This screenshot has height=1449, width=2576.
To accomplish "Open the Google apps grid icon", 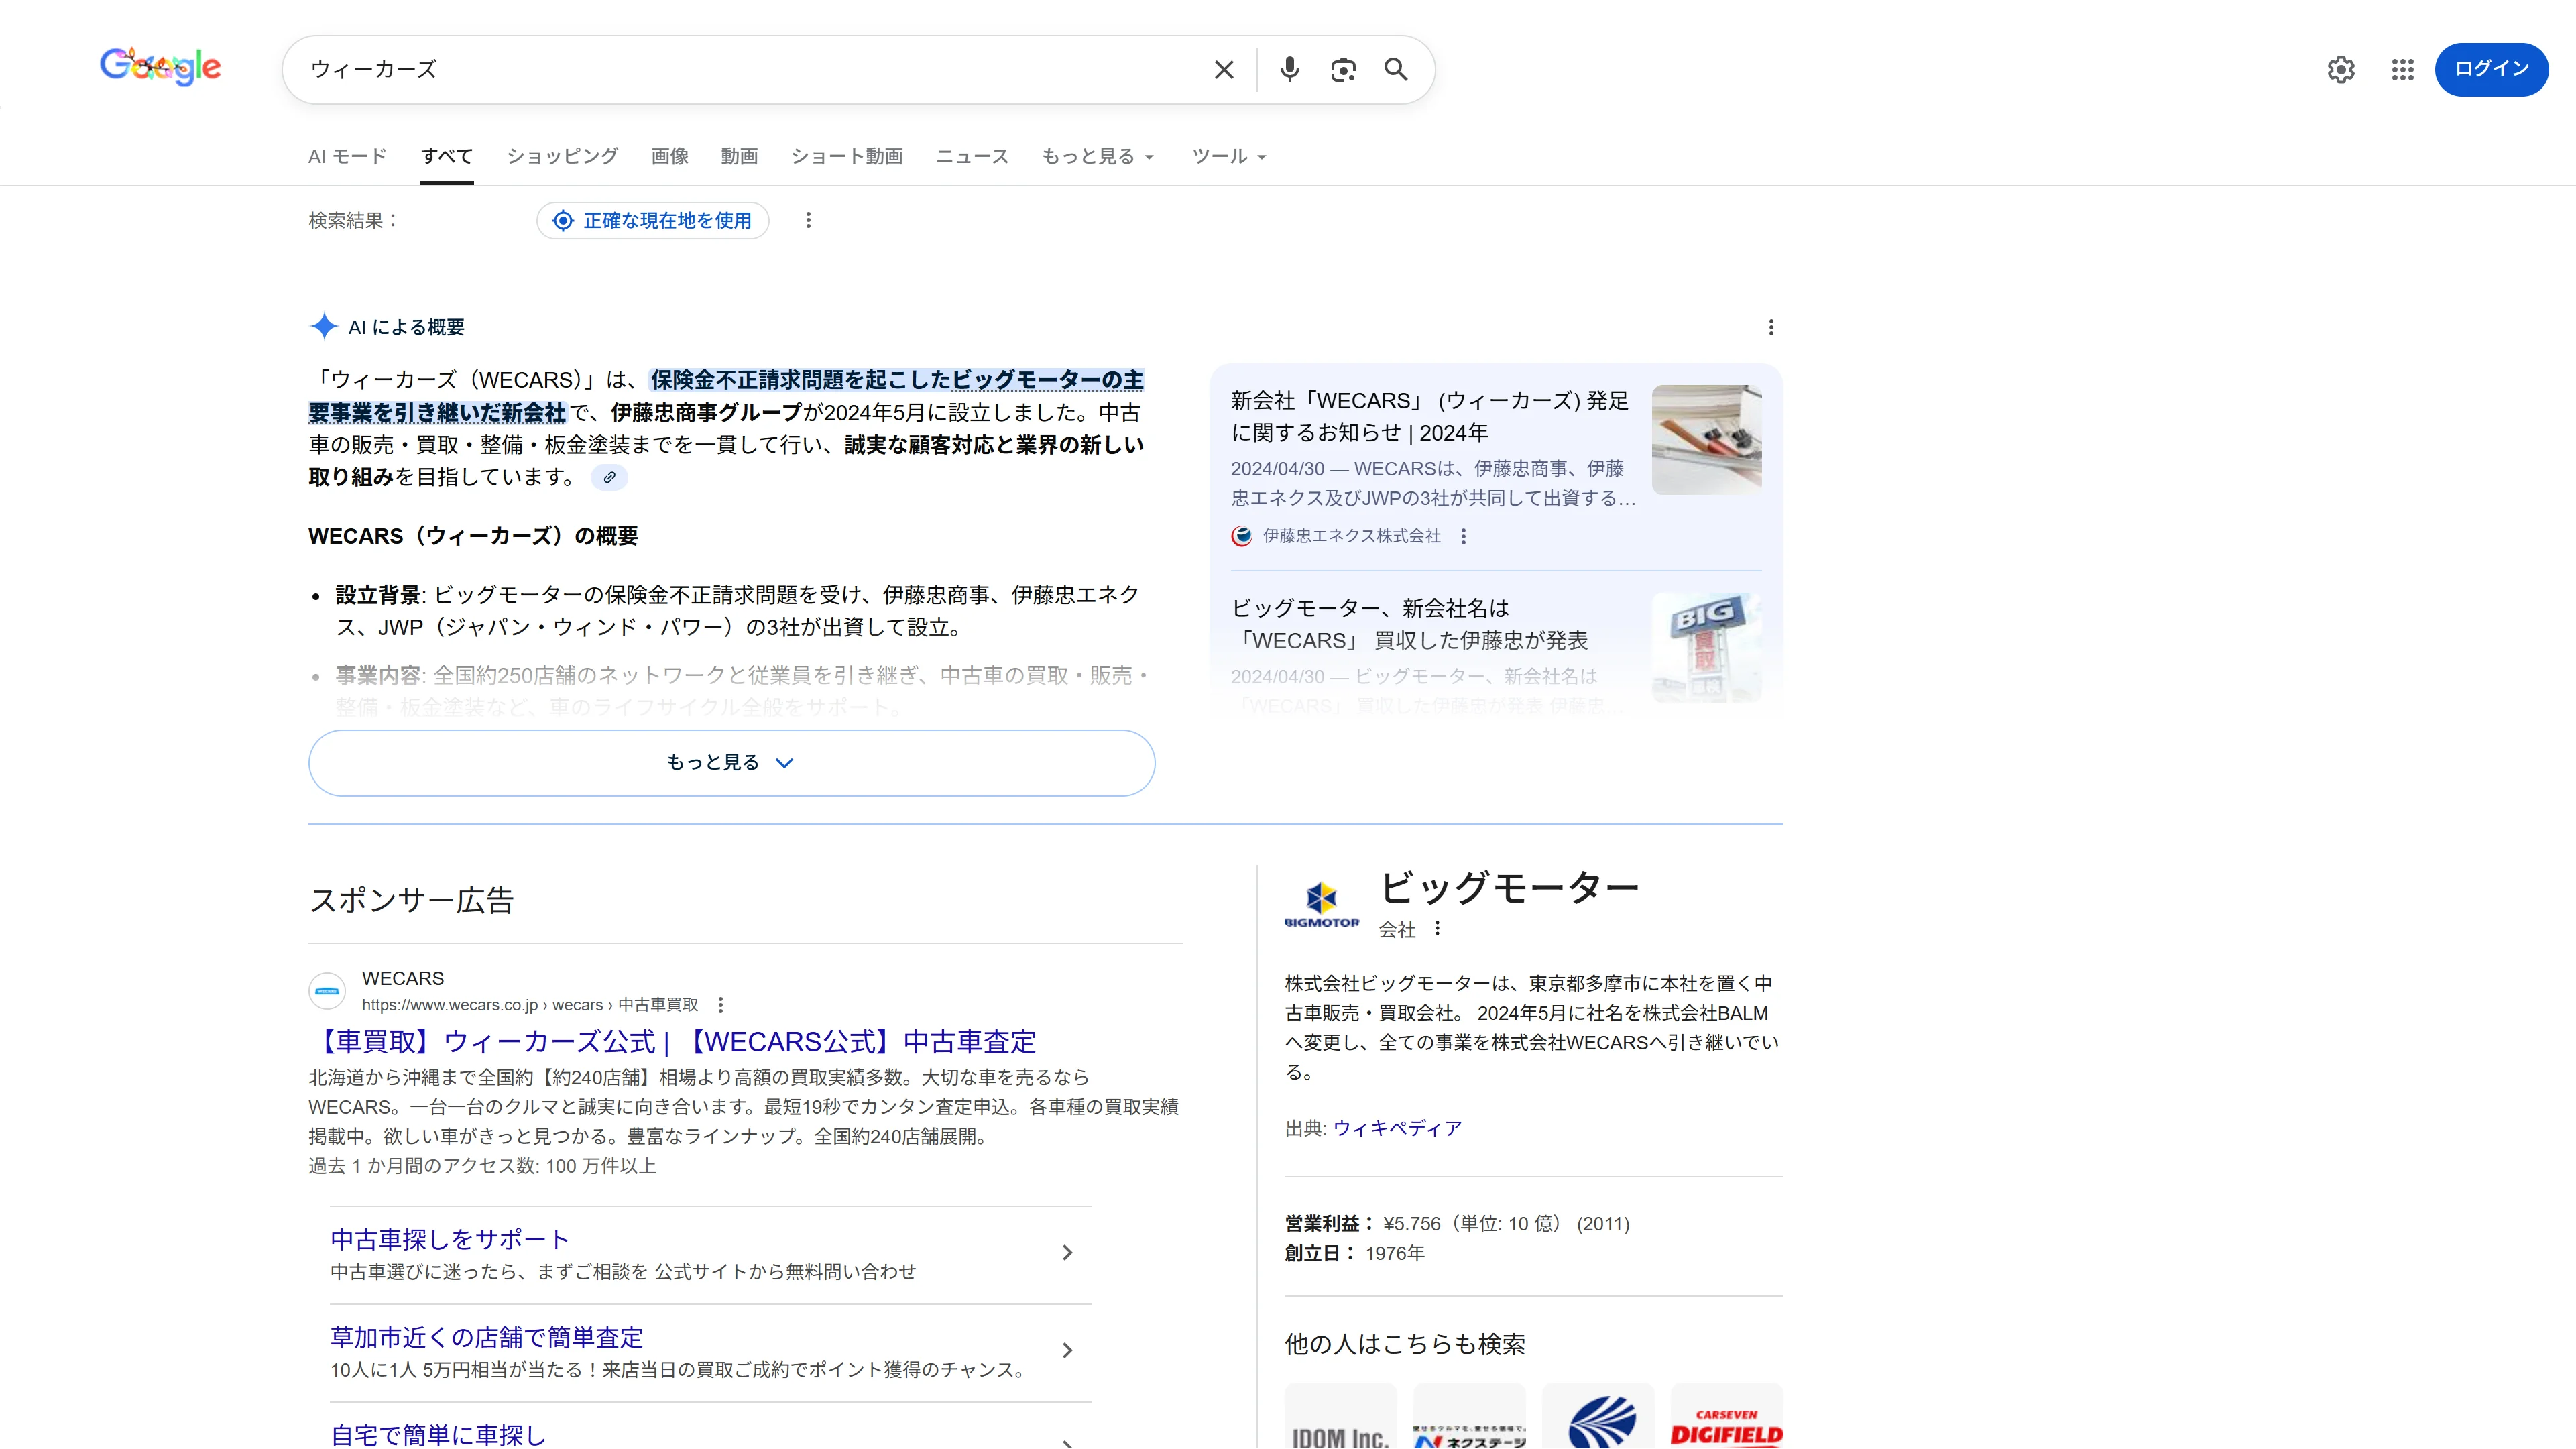I will click(x=2403, y=69).
